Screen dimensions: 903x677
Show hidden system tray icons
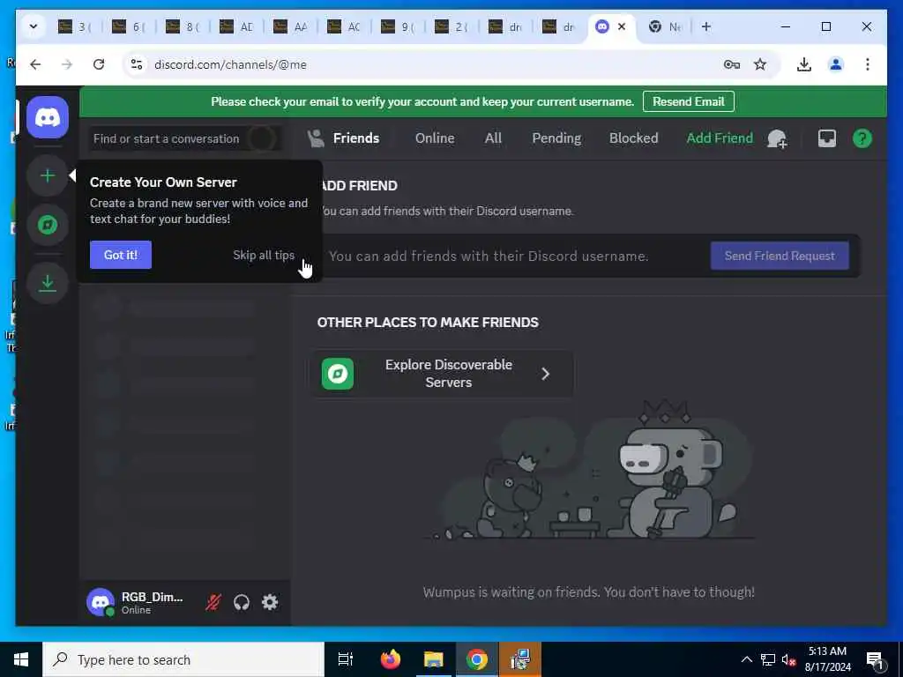tap(746, 659)
